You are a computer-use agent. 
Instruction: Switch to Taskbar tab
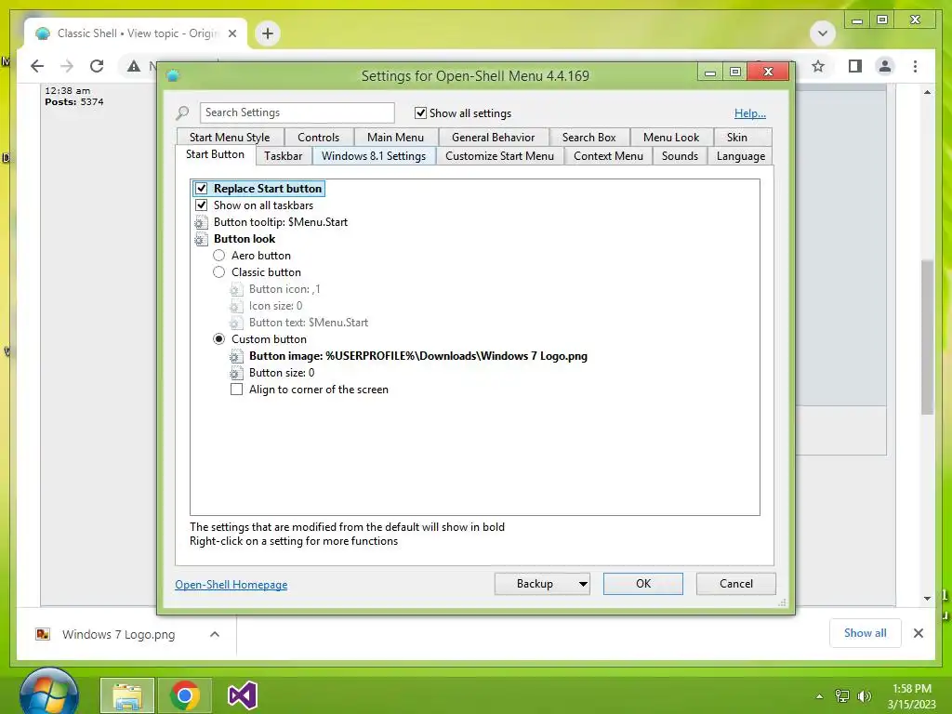click(x=283, y=156)
